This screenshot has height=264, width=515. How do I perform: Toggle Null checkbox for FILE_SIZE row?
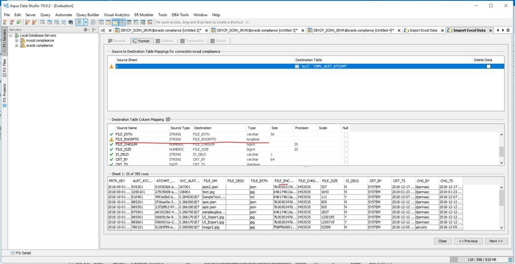click(346, 150)
